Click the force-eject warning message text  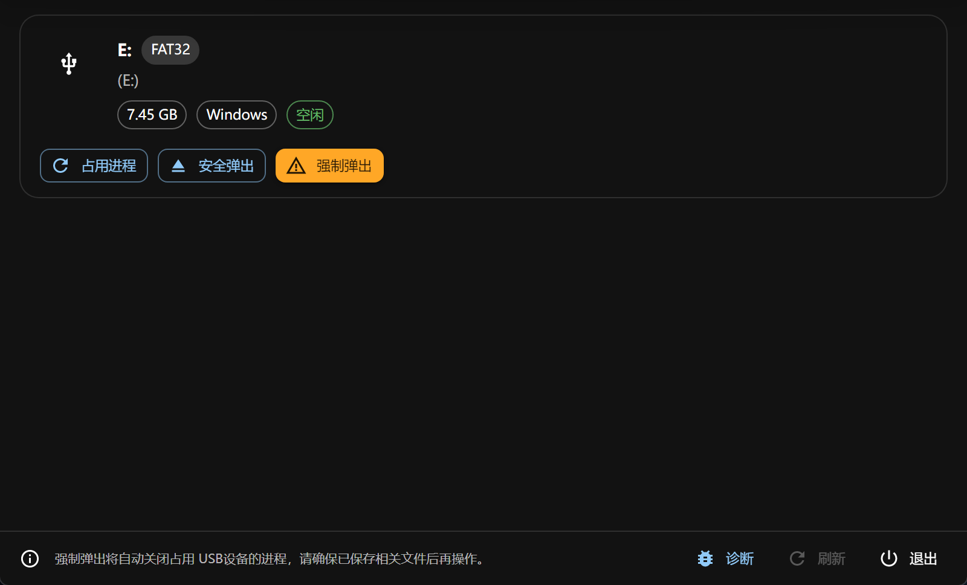[270, 559]
